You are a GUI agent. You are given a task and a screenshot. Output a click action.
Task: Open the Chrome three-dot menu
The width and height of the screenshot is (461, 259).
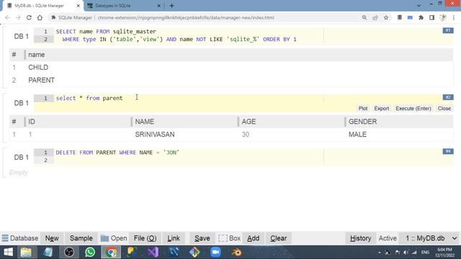pos(454,17)
